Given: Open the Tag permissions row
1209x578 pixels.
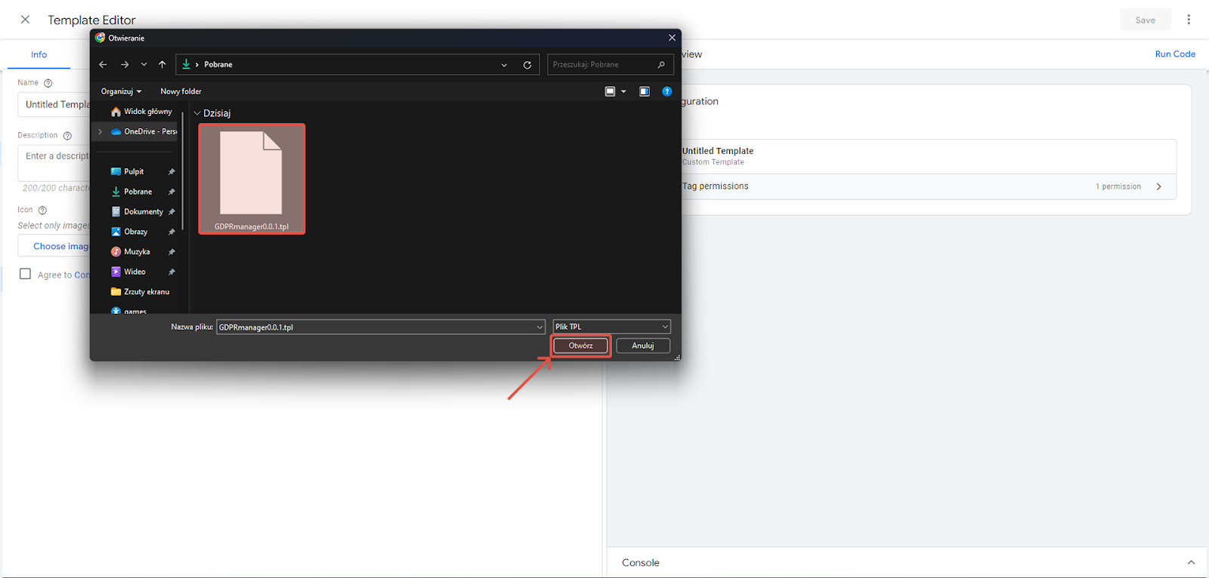Looking at the screenshot, I should pyautogui.click(x=929, y=186).
